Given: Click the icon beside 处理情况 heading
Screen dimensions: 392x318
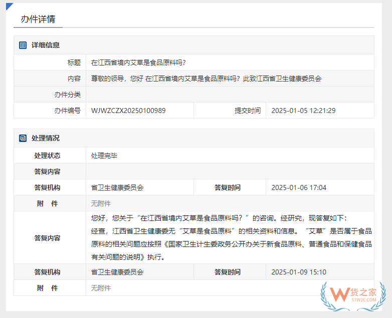Looking at the screenshot, I should tap(23, 138).
